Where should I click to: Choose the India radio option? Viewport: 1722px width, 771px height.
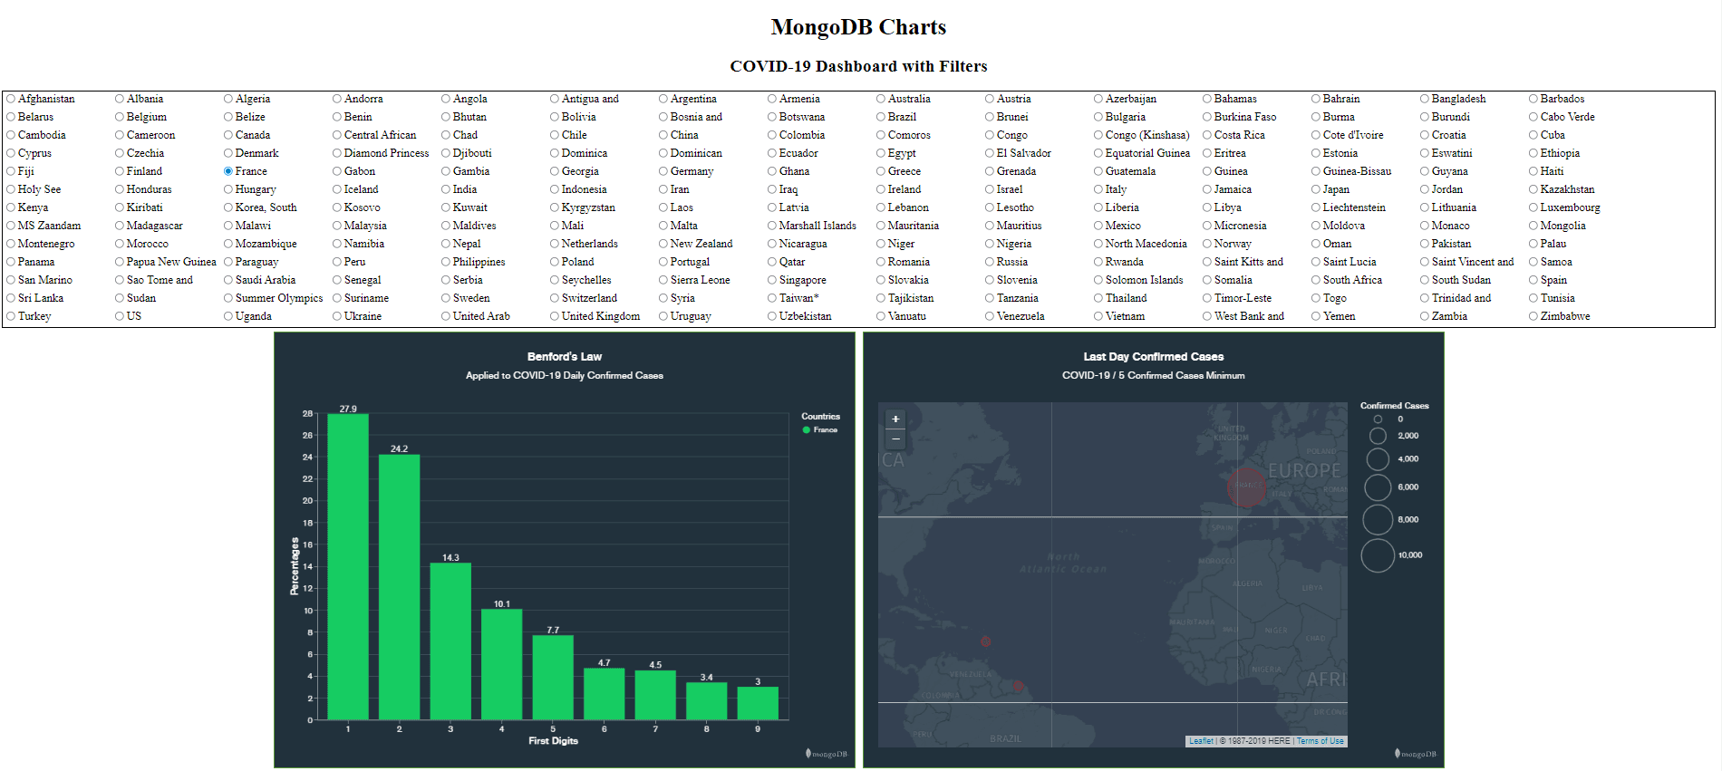[446, 189]
